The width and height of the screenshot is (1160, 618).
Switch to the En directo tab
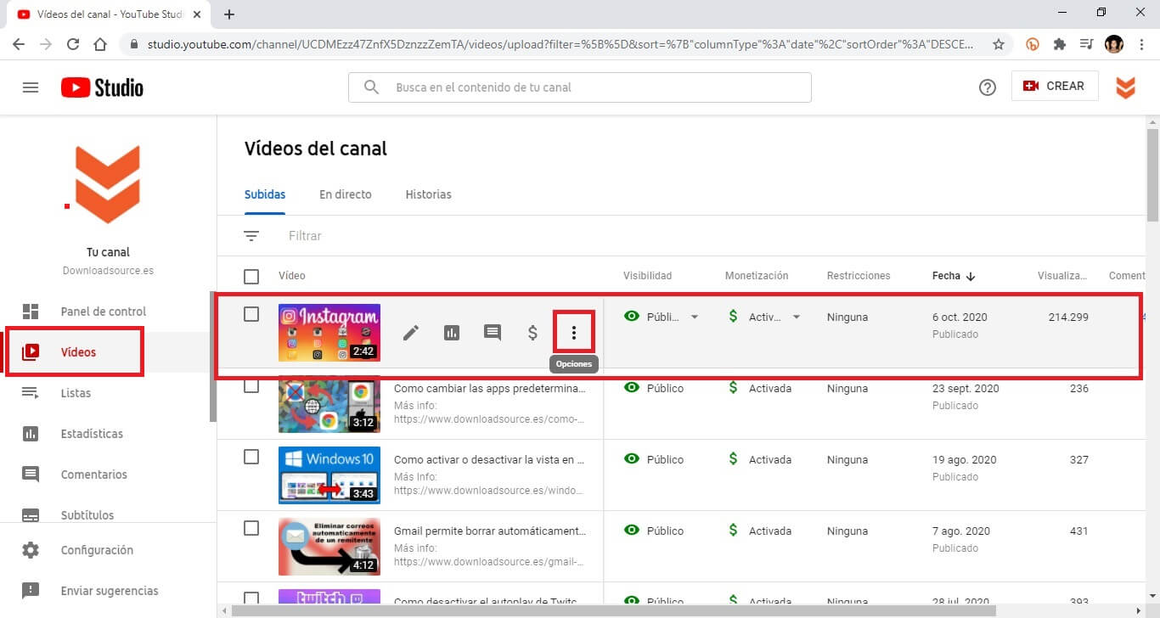(x=346, y=194)
